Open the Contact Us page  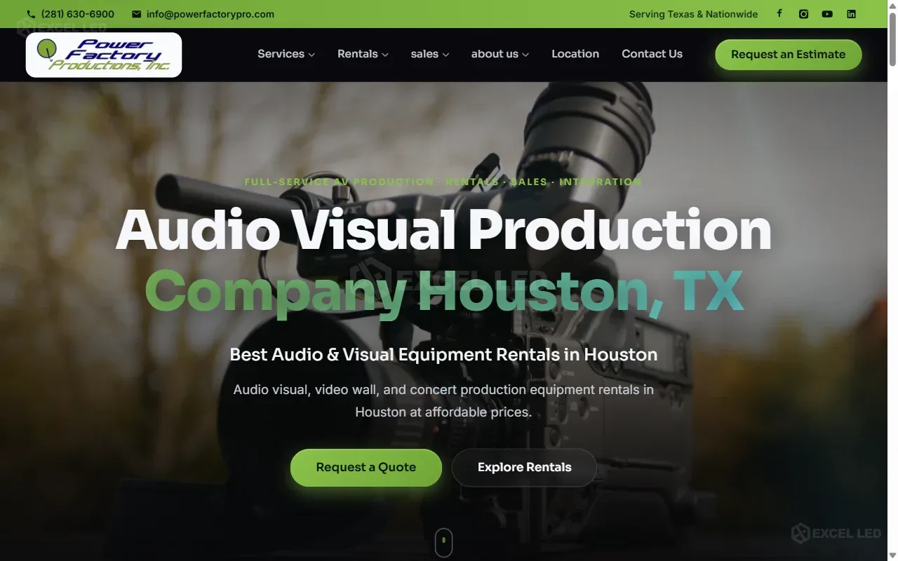tap(652, 54)
